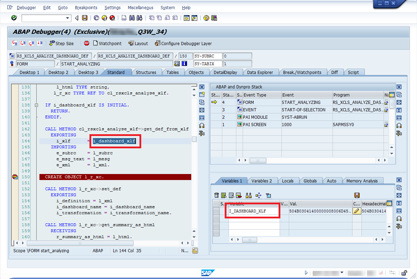
Task: Expand status bar with the triangle arrow
Action: tap(306, 273)
